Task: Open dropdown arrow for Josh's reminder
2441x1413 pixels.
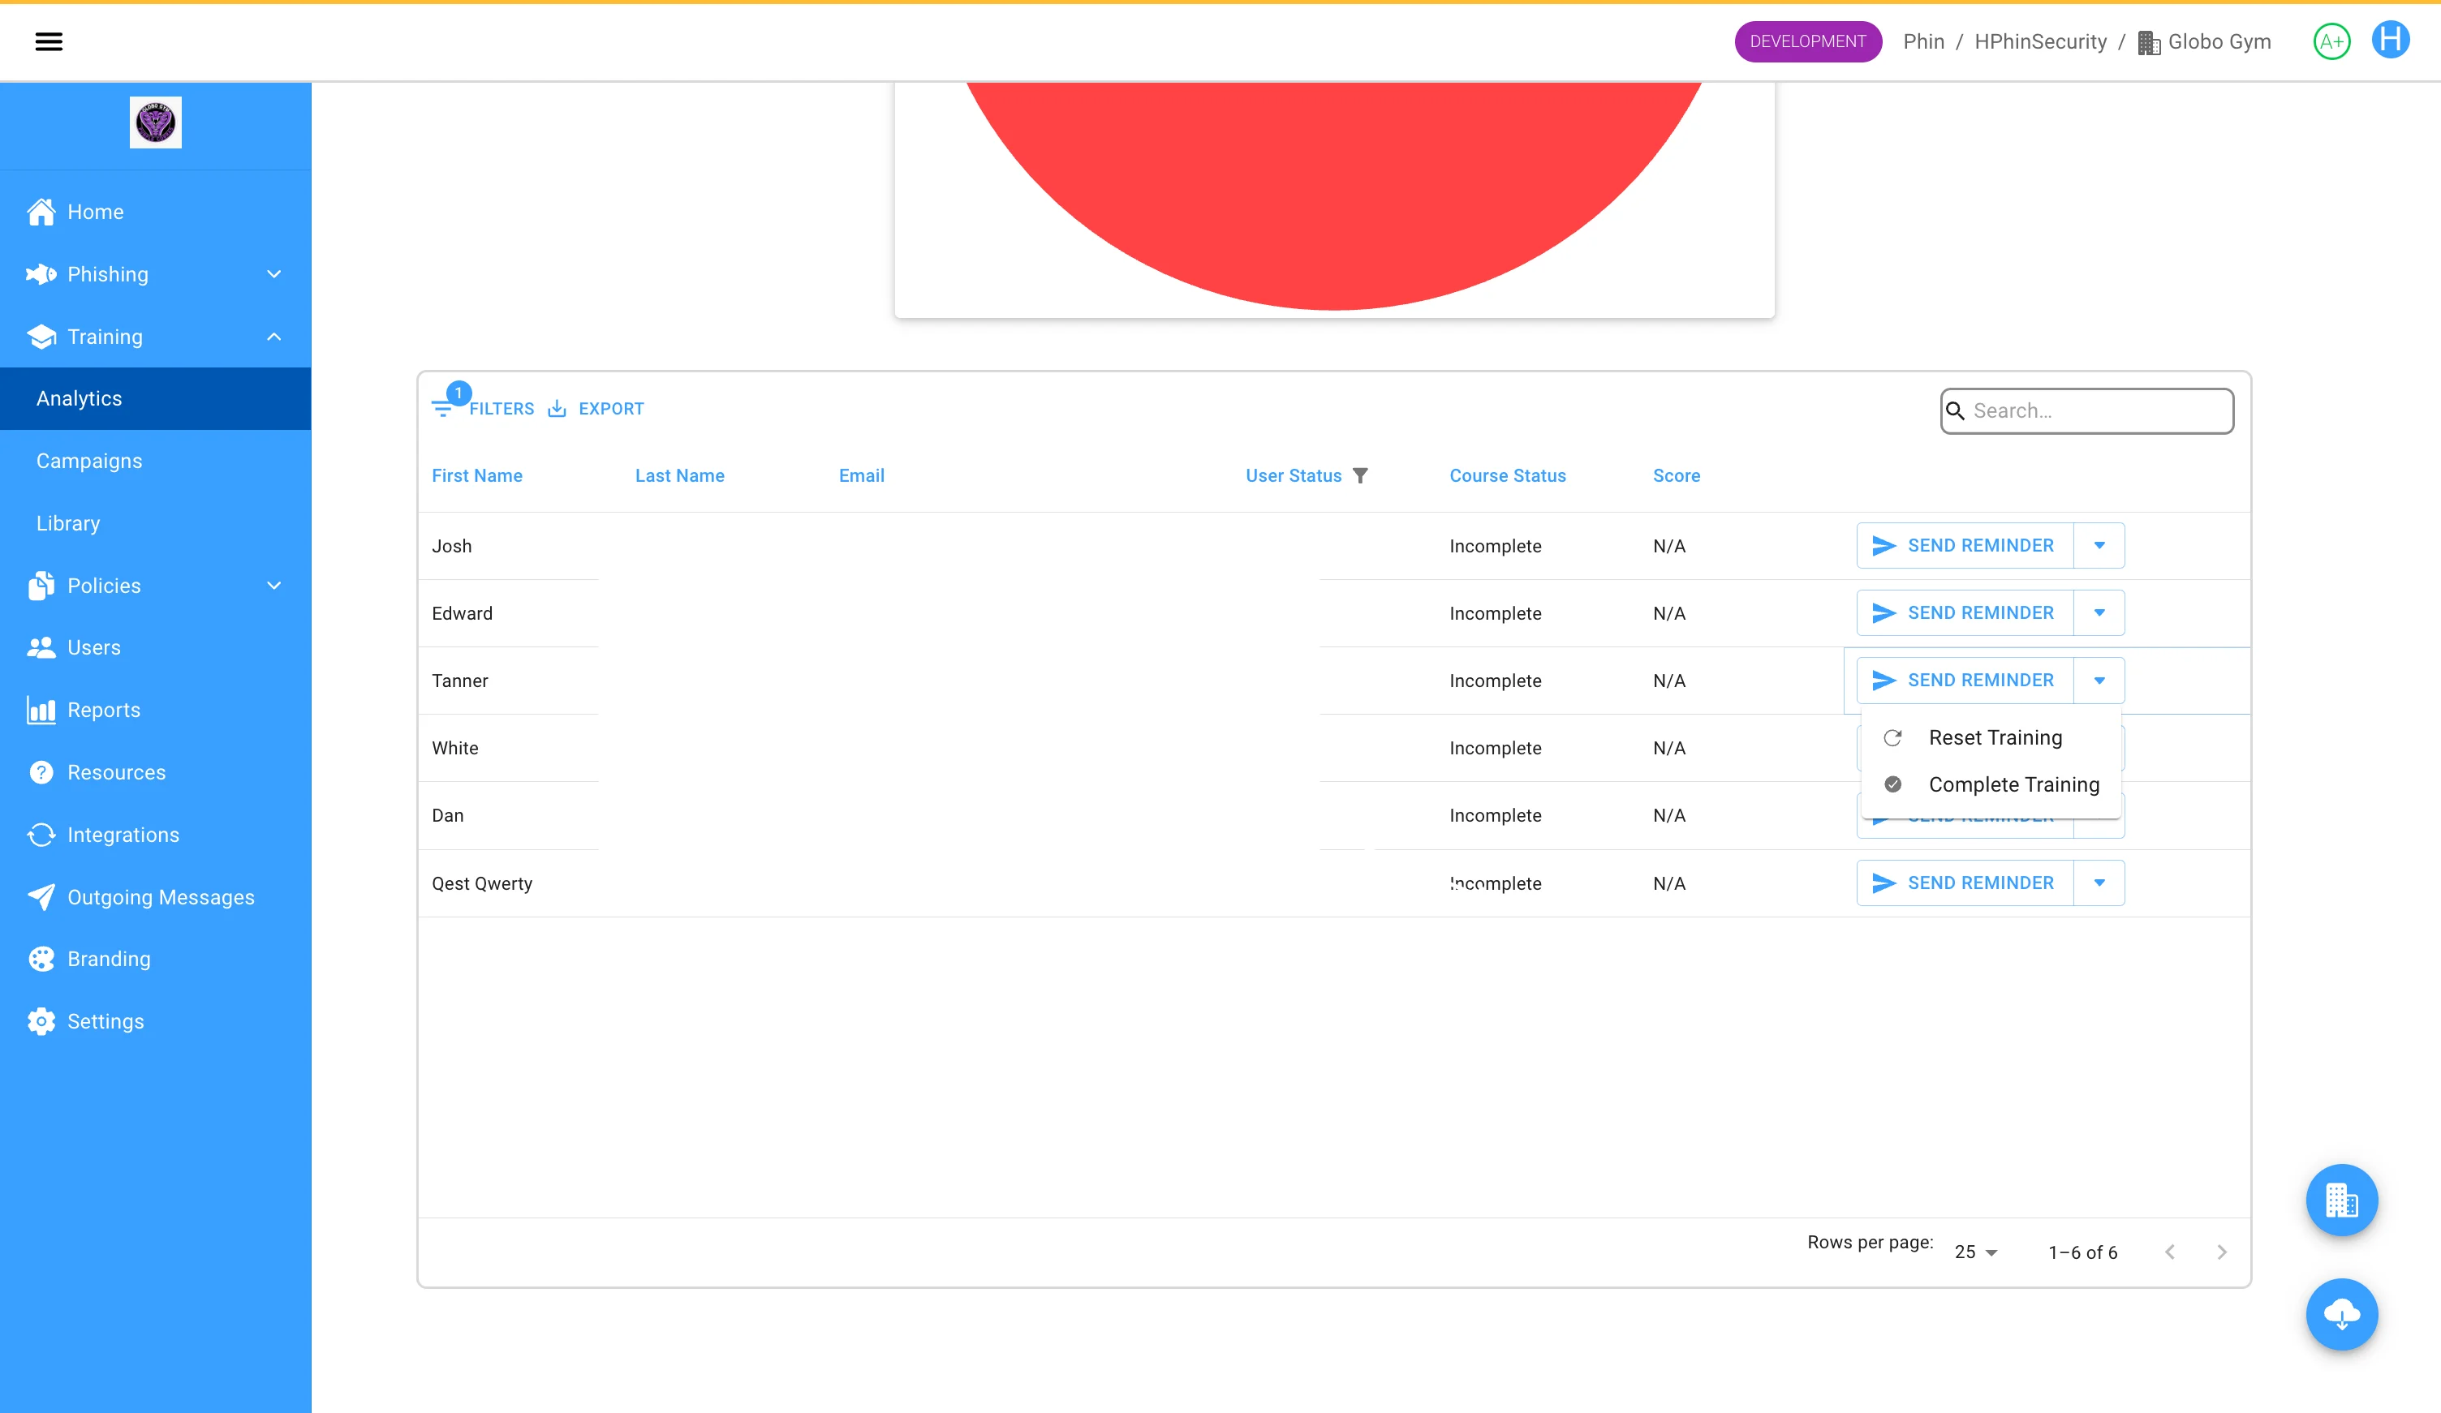Action: point(2098,545)
